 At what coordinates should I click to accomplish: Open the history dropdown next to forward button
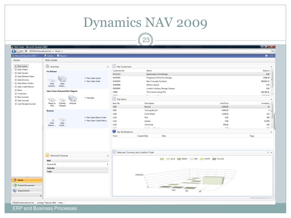pyautogui.click(x=22, y=51)
